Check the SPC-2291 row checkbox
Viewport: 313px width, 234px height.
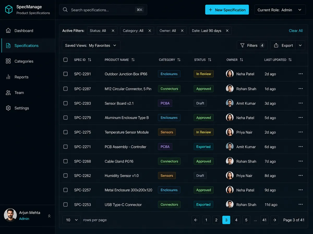point(65,74)
